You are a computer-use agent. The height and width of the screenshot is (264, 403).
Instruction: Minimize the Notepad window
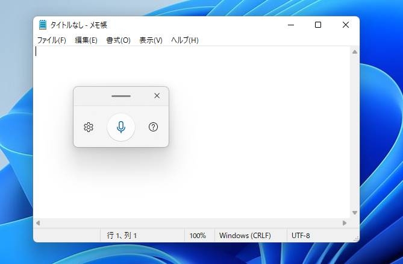click(290, 25)
